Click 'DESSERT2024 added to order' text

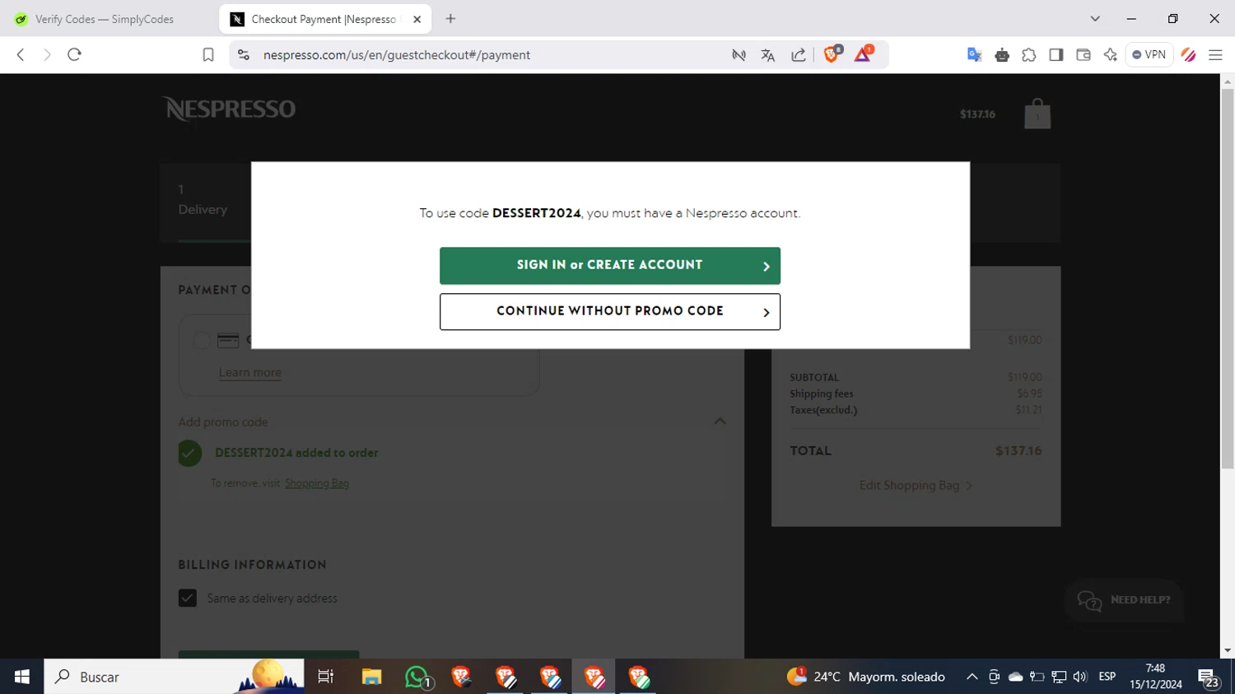pos(296,453)
